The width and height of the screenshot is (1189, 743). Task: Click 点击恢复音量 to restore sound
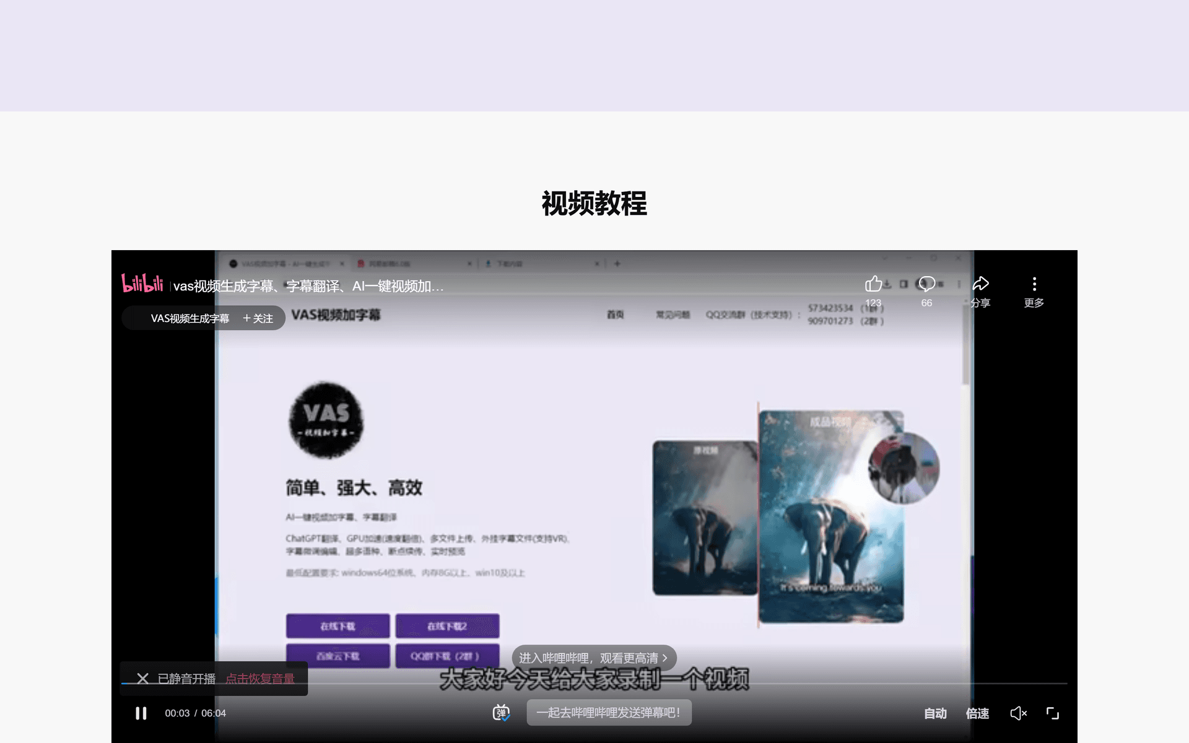click(260, 679)
